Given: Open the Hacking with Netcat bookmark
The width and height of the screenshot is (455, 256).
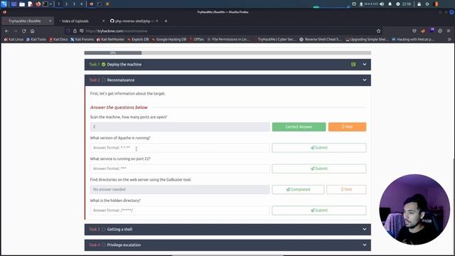Looking at the screenshot, I should (x=413, y=39).
